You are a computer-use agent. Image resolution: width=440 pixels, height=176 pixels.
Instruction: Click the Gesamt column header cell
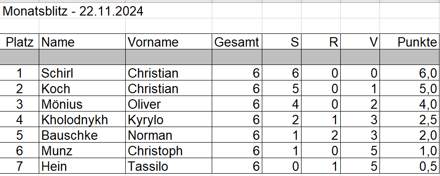237,42
